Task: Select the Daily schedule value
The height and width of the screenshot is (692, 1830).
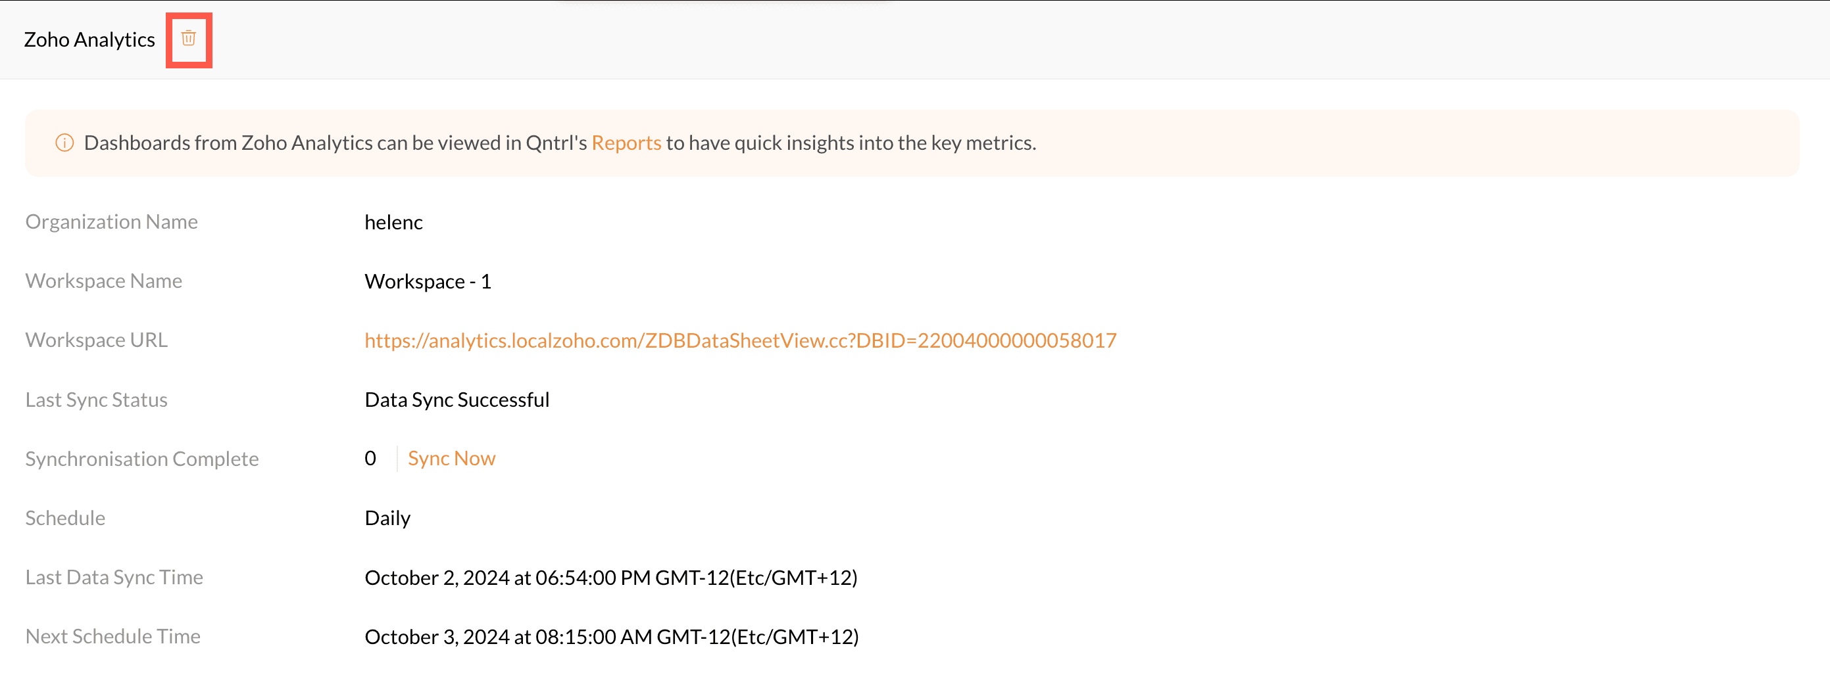Action: tap(387, 518)
